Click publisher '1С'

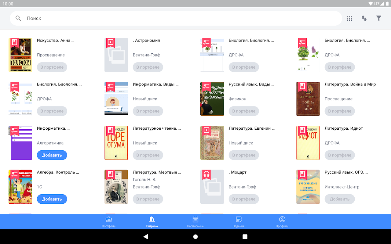click(x=39, y=187)
